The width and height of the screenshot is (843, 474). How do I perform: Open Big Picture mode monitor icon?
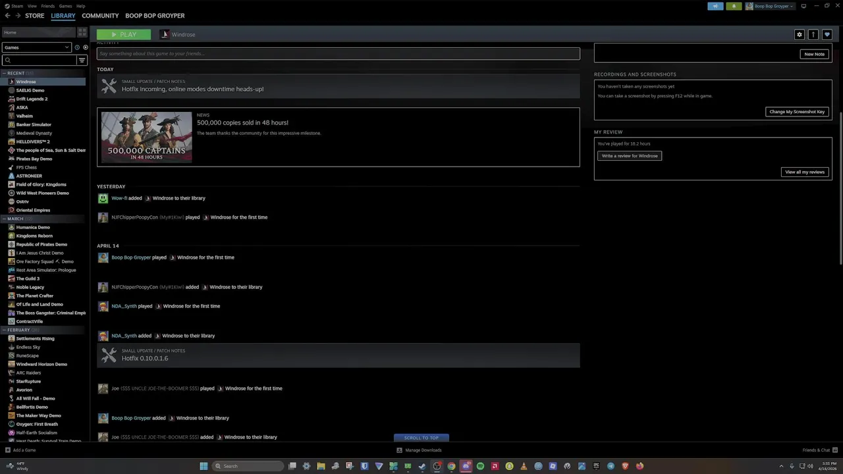(x=803, y=6)
